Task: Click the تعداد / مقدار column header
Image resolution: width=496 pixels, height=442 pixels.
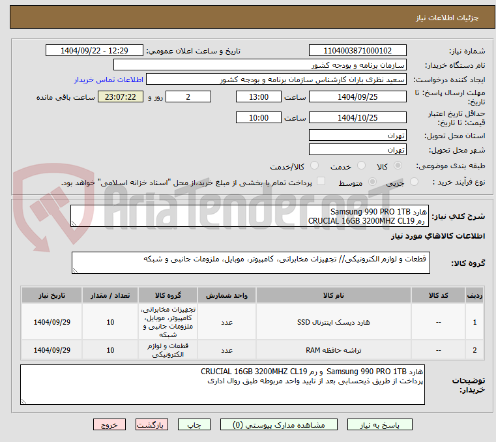Action: 110,295
